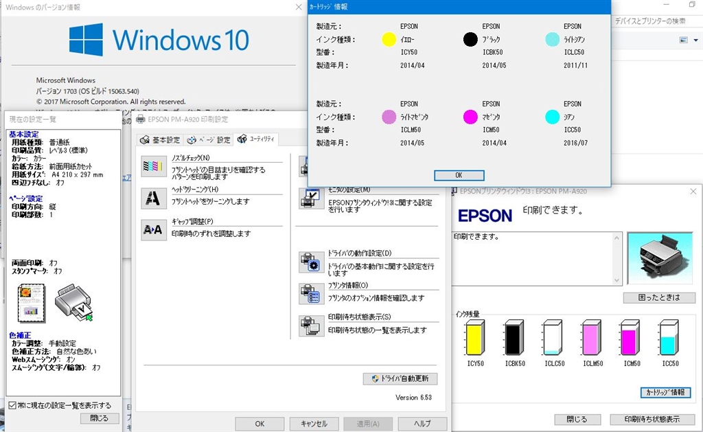The height and width of the screenshot is (432, 703).
Task: Open driver operation settings (ドライバの動作設定) icon
Action: (x=311, y=262)
